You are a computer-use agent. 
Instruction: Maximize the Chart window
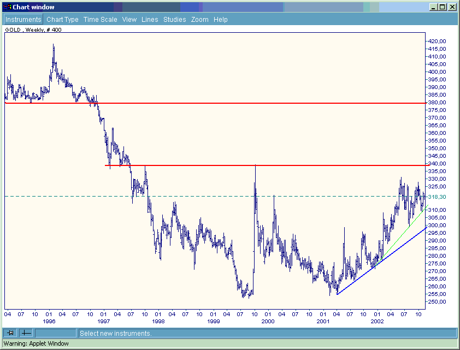pyautogui.click(x=443, y=7)
